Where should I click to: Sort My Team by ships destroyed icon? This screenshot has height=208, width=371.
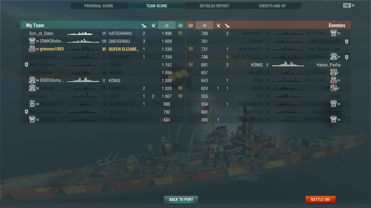pyautogui.click(x=144, y=25)
